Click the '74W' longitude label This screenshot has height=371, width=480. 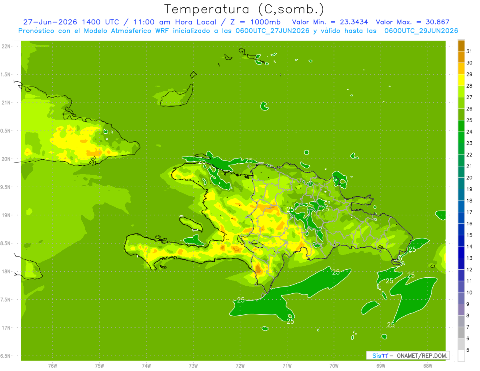tap(146, 365)
